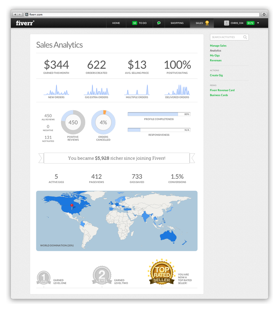279x313 pixels.
Task: Open the CHRIS_334 account menu
Action: (237, 23)
